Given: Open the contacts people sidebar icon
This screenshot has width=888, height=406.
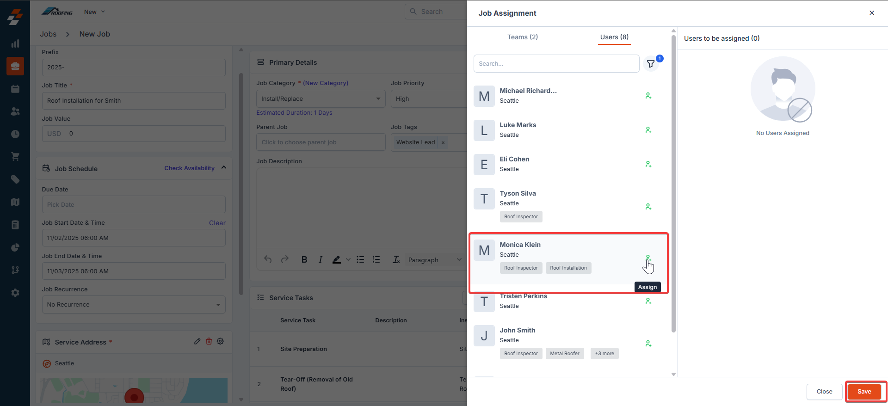Looking at the screenshot, I should tap(15, 111).
